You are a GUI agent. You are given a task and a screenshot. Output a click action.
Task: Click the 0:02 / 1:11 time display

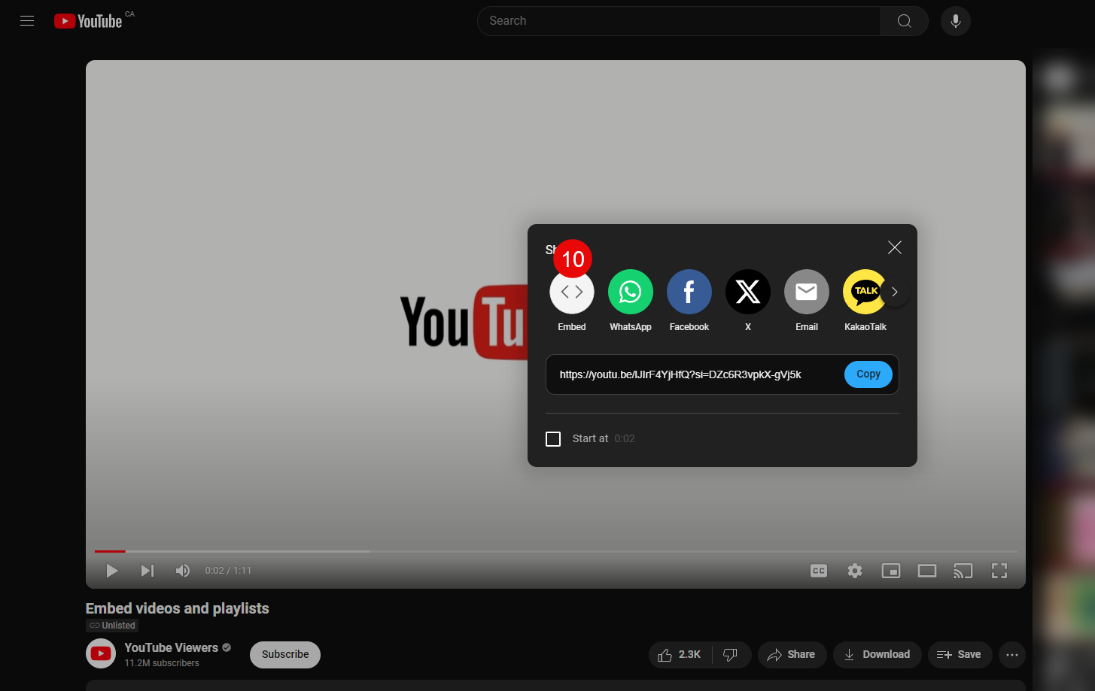[228, 571]
